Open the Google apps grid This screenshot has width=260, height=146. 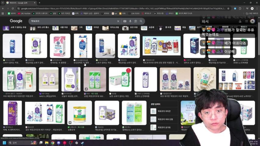tap(247, 21)
